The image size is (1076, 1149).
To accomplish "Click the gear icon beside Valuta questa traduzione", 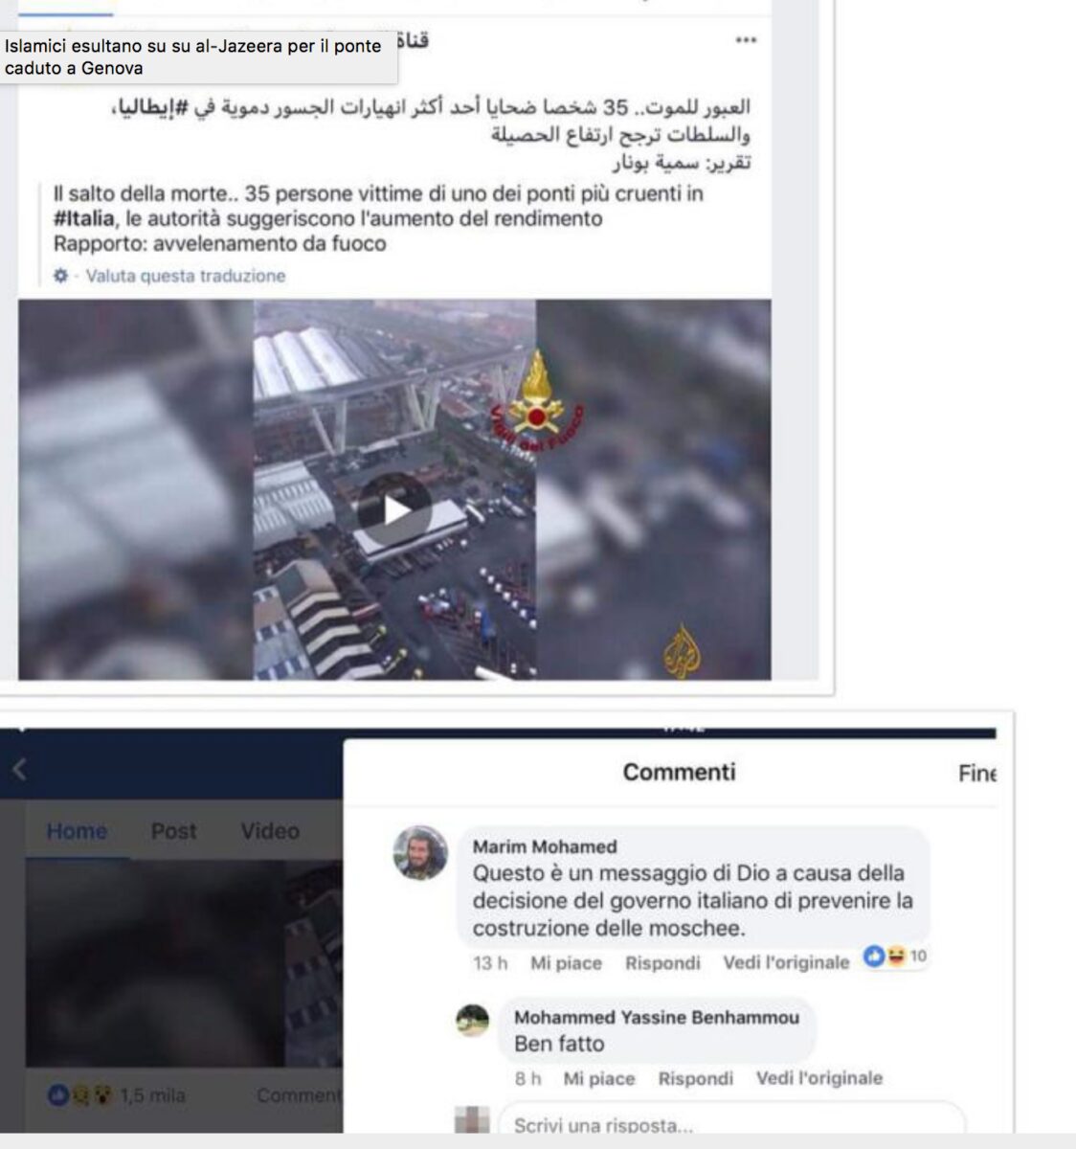I will point(61,276).
